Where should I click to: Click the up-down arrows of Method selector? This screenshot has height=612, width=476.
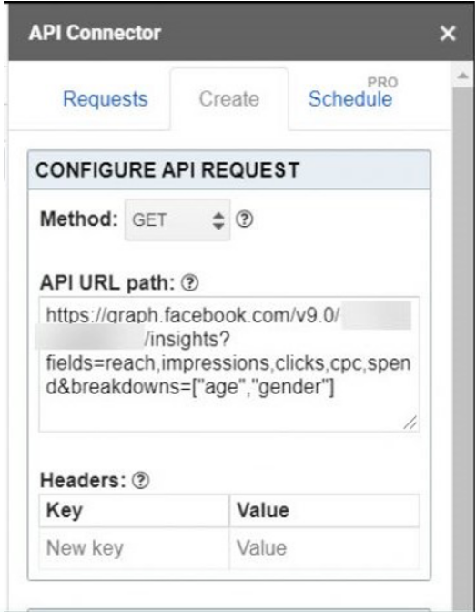point(218,220)
